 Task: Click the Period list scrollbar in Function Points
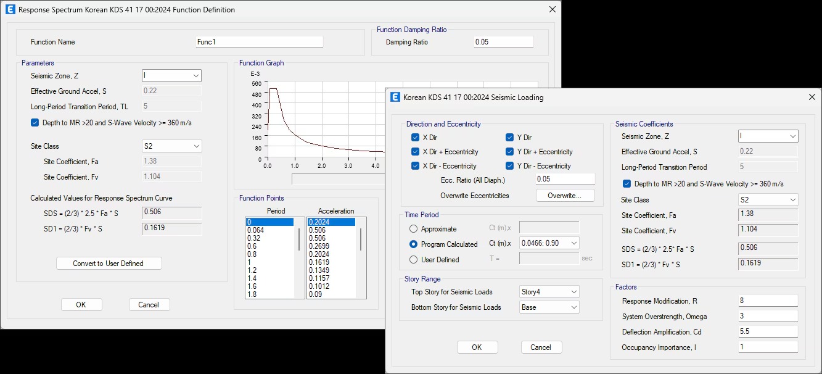pos(301,239)
